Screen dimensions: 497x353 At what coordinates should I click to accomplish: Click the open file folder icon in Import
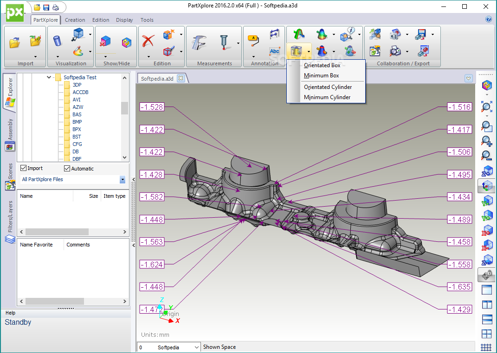(x=14, y=42)
